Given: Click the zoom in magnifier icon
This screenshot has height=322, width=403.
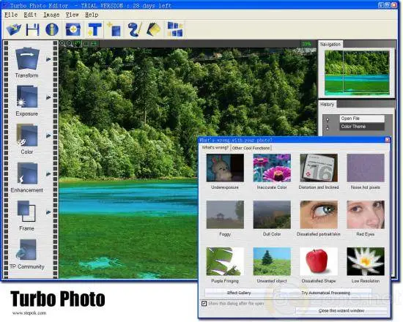Looking at the screenshot, I should point(62,44).
